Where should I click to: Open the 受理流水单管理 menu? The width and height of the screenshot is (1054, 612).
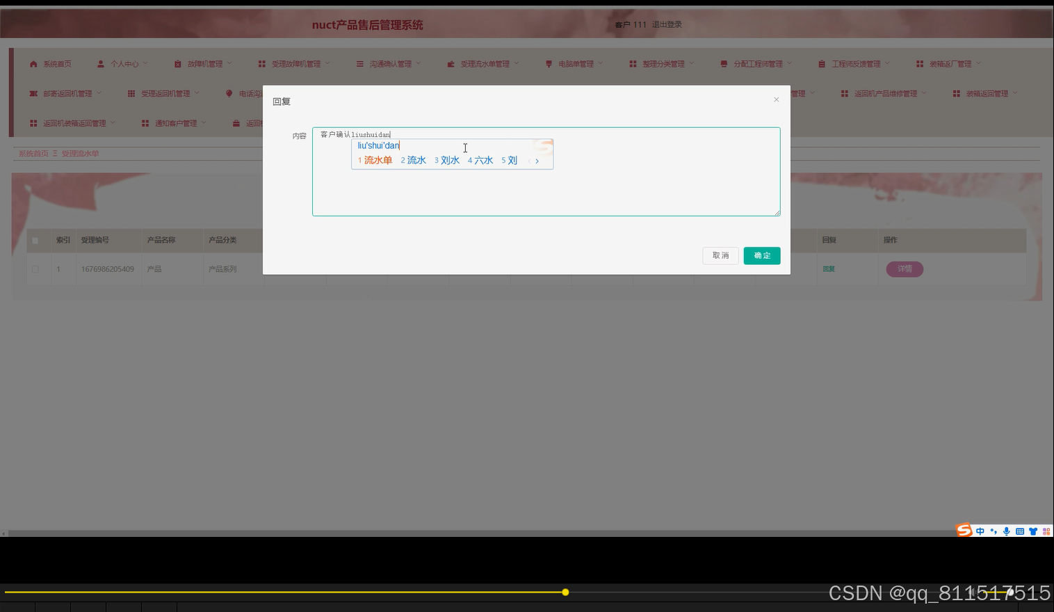(484, 63)
